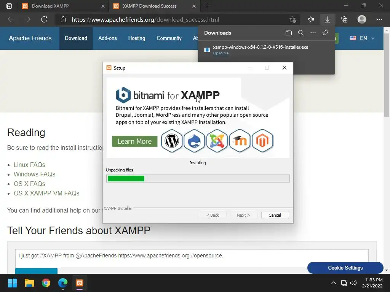390x292 pixels.
Task: Open the Favorites star-list icon
Action: pyautogui.click(x=311, y=19)
